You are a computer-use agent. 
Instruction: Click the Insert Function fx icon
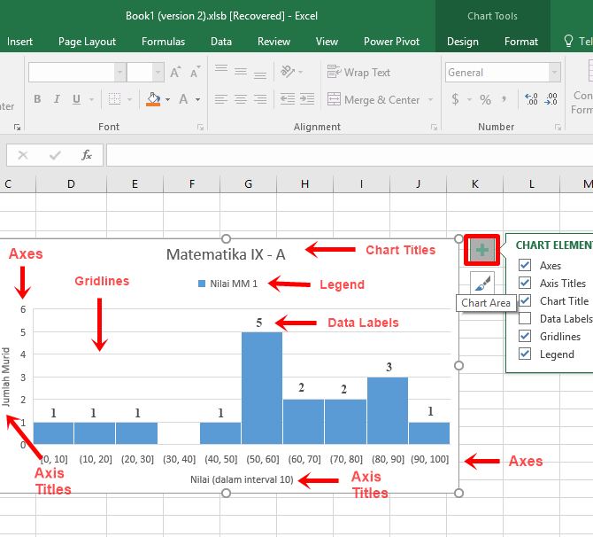(x=87, y=155)
